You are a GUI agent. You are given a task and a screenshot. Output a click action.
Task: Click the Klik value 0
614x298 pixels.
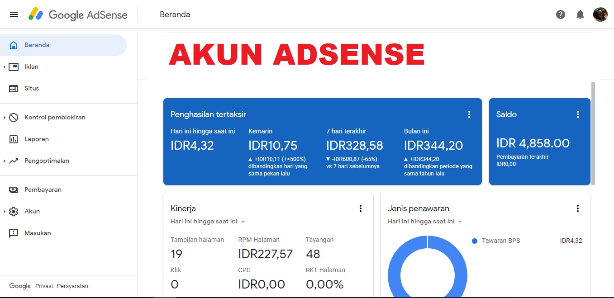pos(175,284)
